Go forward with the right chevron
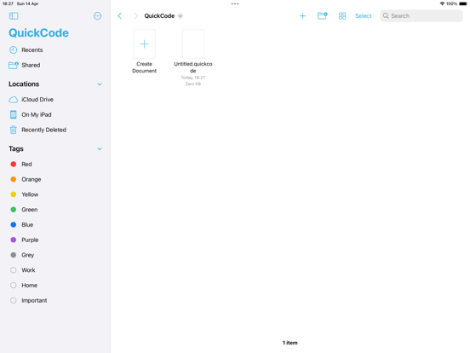This screenshot has width=470, height=353. click(135, 16)
